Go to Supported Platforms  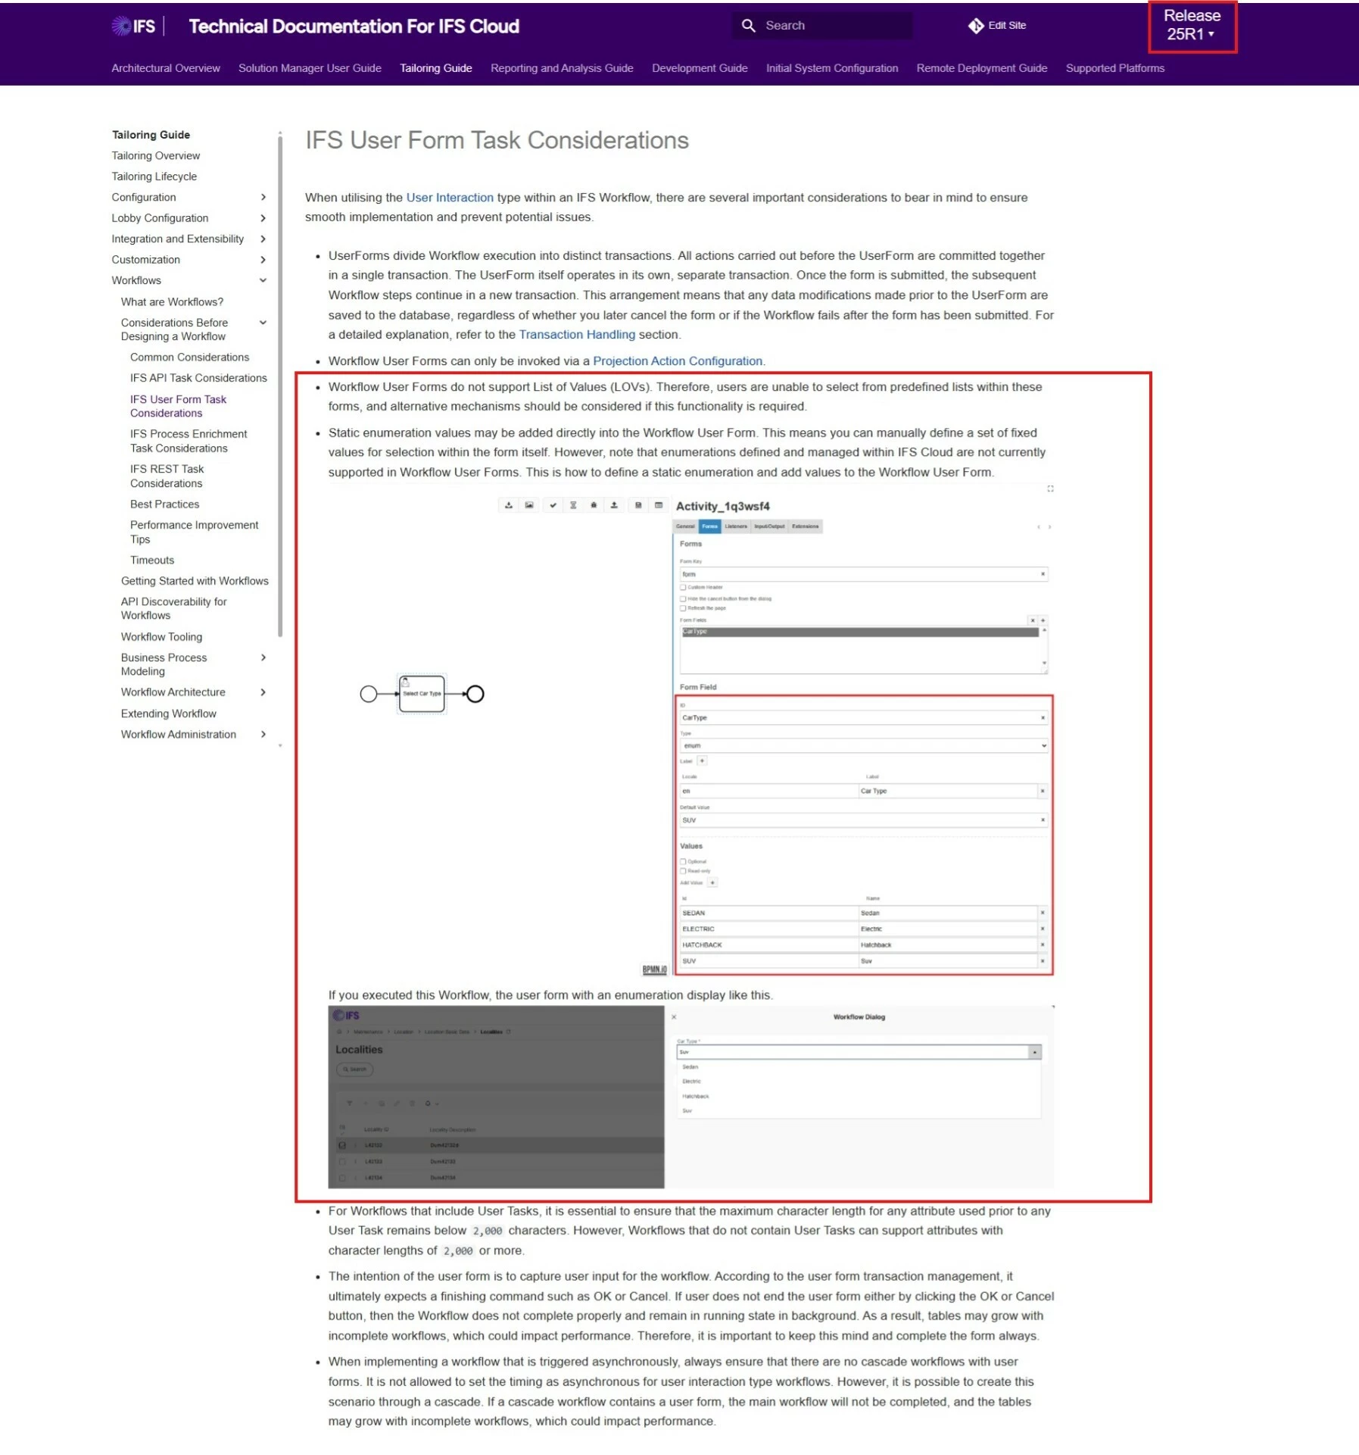click(1115, 68)
